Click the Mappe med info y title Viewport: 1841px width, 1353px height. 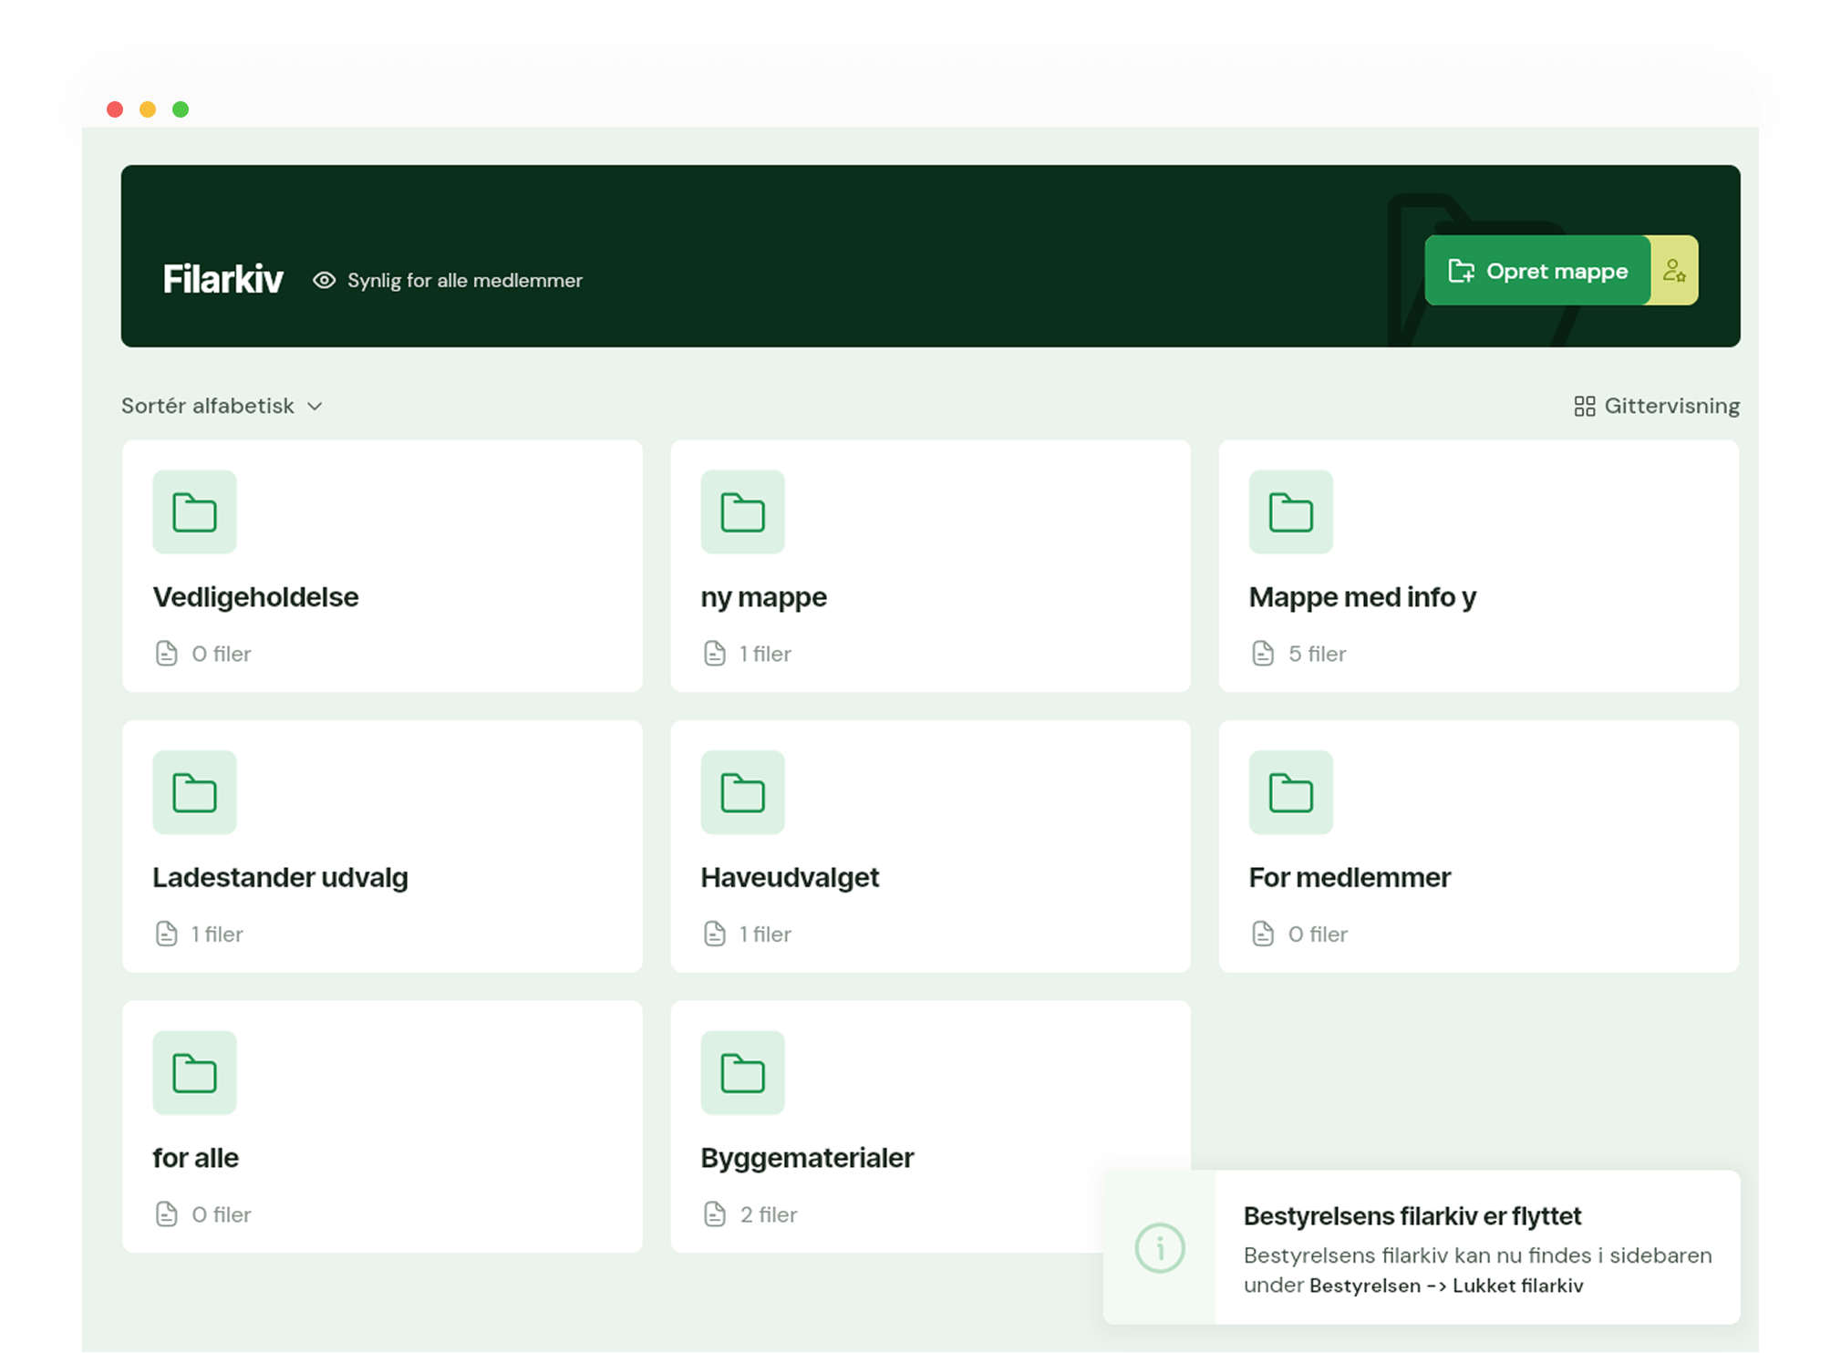(1362, 597)
